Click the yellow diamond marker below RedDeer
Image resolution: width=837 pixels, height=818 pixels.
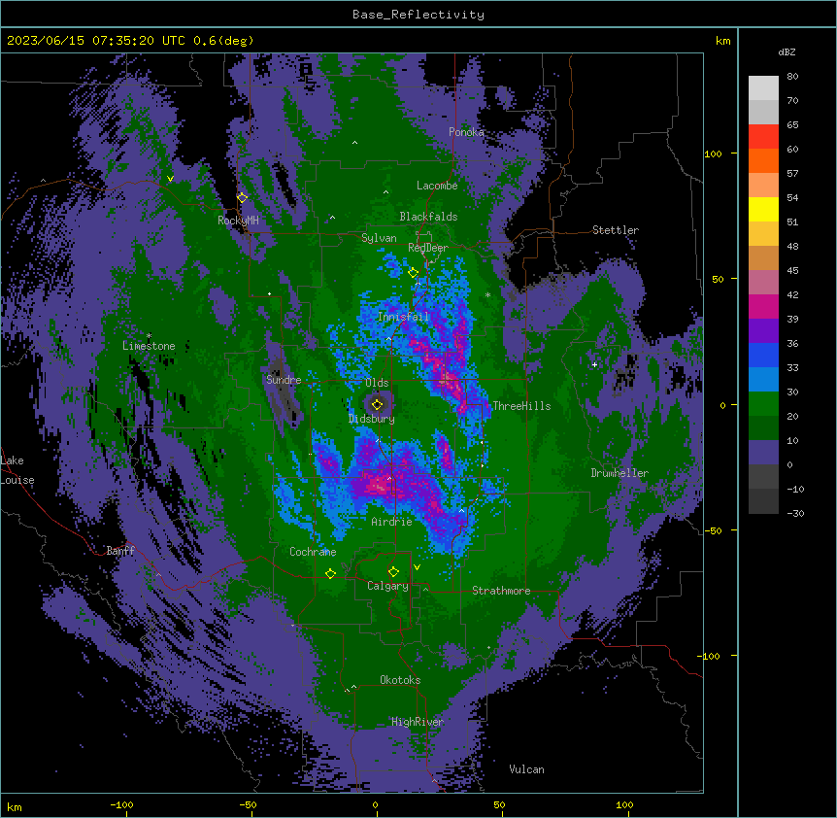pos(413,273)
